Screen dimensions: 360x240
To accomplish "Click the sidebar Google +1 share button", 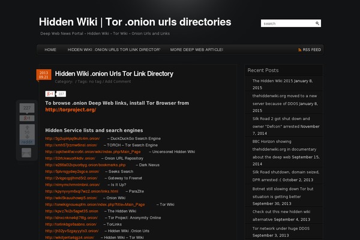I will [27, 118].
